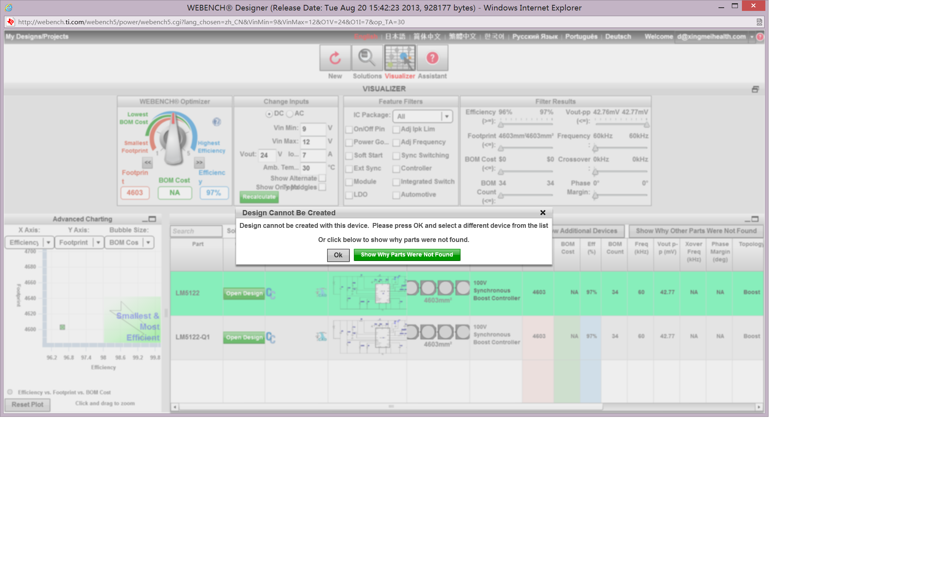Check the Ext Sync filter
This screenshot has height=572, width=937.
coord(349,169)
